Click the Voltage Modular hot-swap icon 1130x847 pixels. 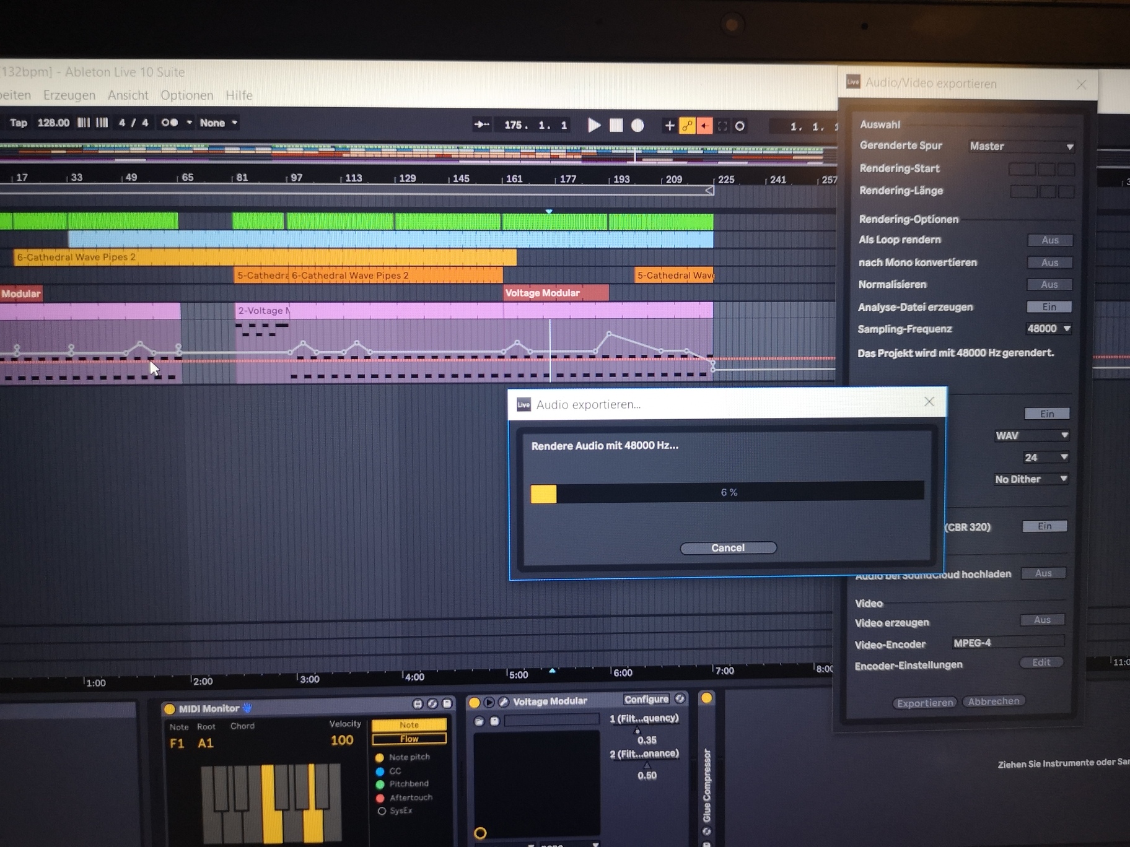(680, 698)
